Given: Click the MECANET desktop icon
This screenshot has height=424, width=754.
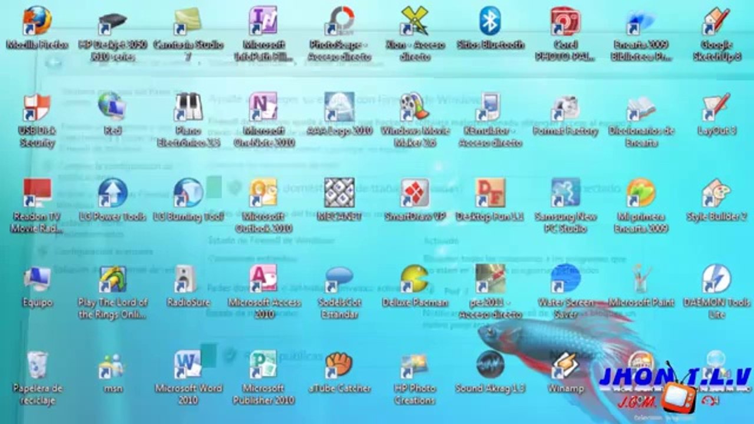Looking at the screenshot, I should (x=339, y=193).
